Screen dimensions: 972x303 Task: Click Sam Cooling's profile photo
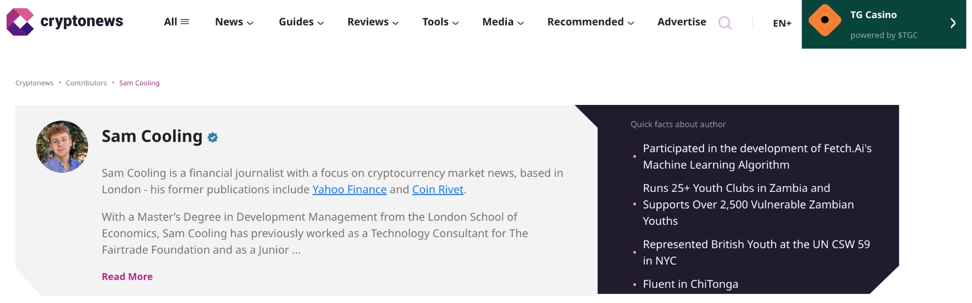point(62,146)
